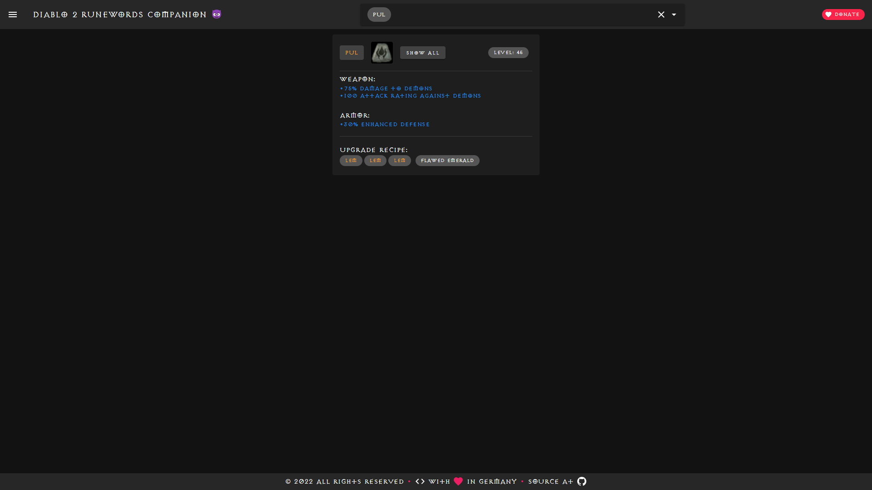
Task: Click the Armor heading
Action: coord(355,115)
